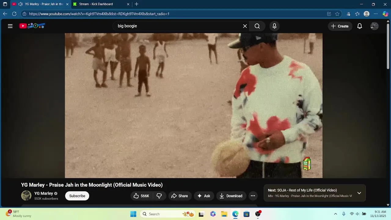Open Copilot sidebar
391x220 pixels.
[x=386, y=14]
